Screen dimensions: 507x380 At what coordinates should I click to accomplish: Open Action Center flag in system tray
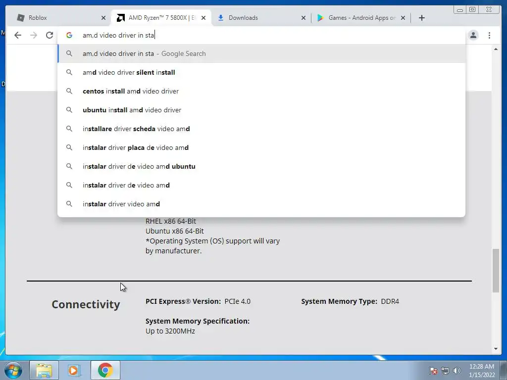(433, 371)
